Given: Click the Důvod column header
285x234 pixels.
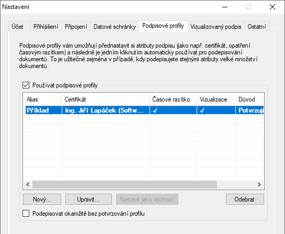Looking at the screenshot, I should pos(249,99).
